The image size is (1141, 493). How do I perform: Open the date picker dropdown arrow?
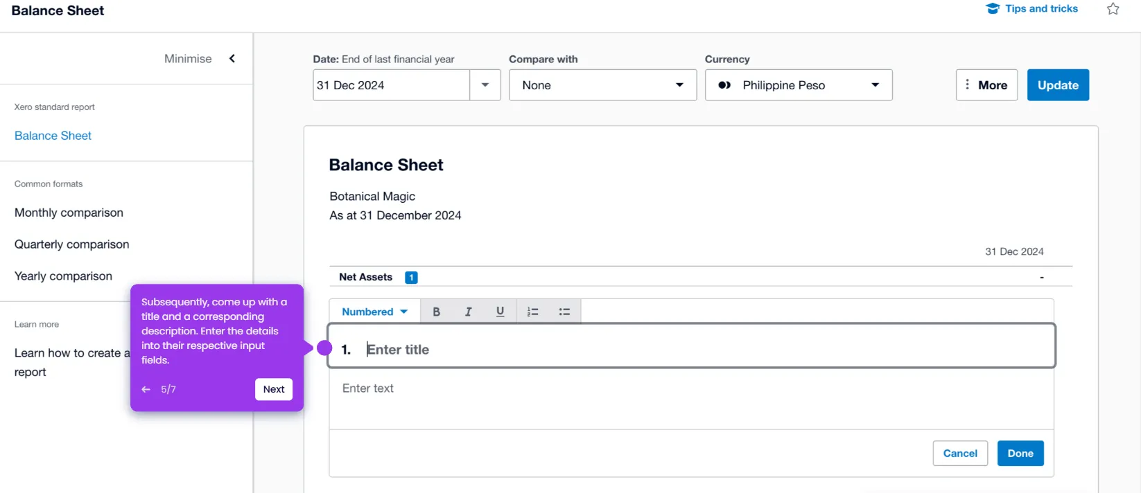[485, 85]
